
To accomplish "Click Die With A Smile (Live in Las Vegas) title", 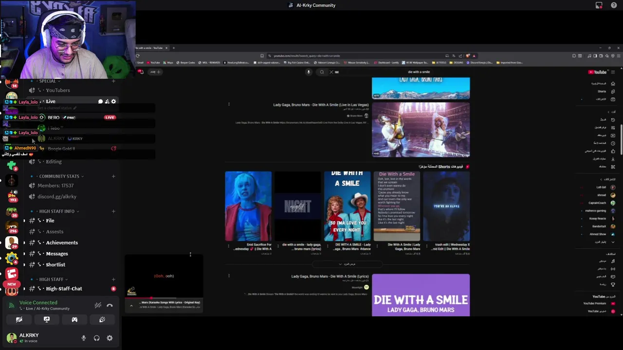I will [x=321, y=105].
